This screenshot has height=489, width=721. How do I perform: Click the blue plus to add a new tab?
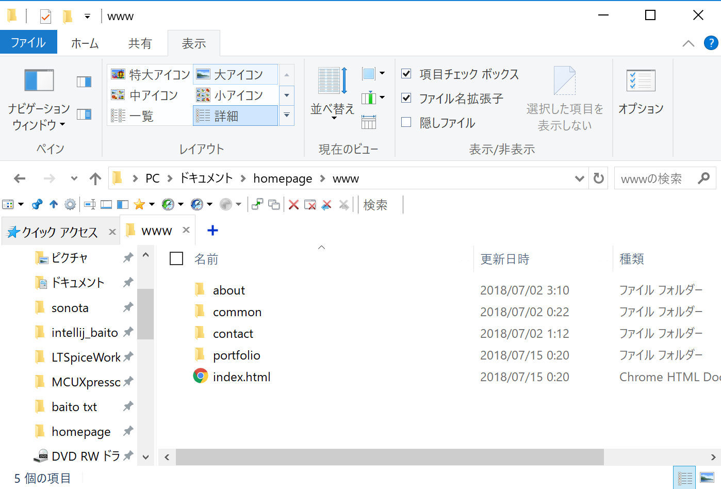[212, 231]
